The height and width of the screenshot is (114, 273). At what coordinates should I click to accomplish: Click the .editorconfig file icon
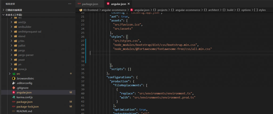pos(14,83)
